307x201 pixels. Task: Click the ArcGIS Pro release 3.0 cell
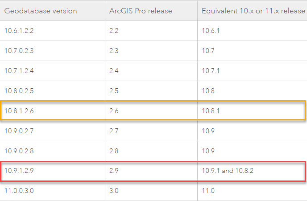114,190
